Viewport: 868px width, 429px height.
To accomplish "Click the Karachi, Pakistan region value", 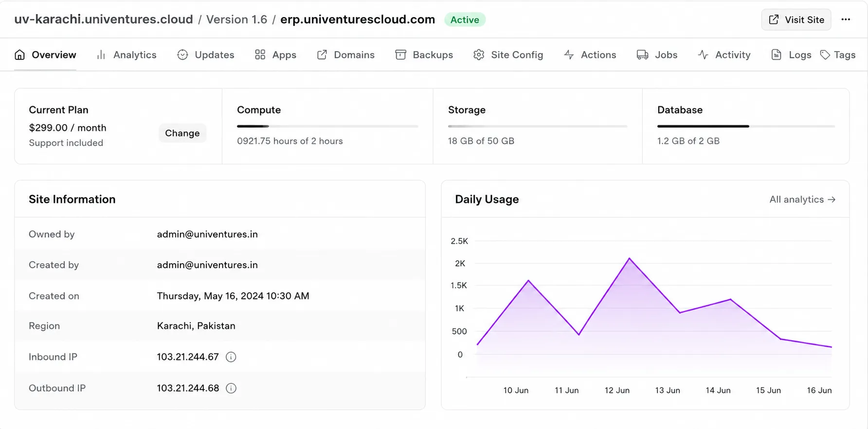I will [196, 326].
